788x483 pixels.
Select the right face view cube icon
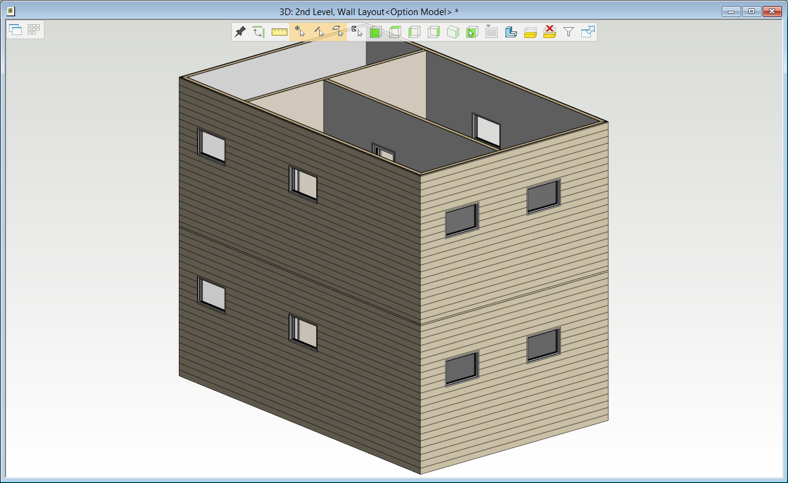pos(433,32)
